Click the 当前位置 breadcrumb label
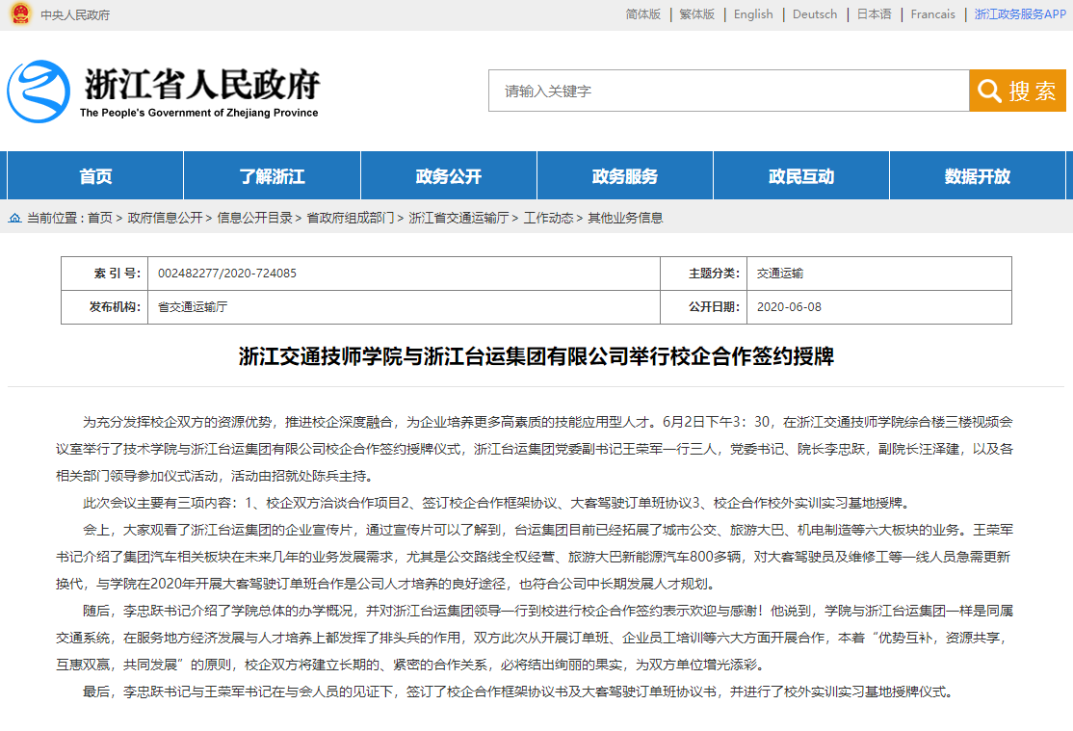Viewport: 1073px width, 731px height. coord(56,218)
